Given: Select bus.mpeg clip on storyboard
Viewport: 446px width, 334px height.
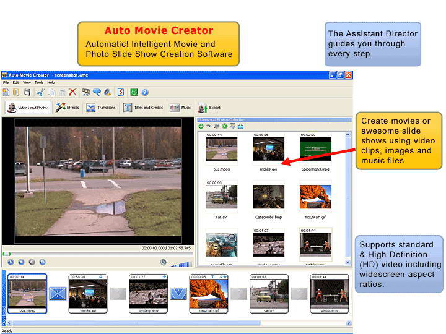Looking at the screenshot, I should coord(27,294).
